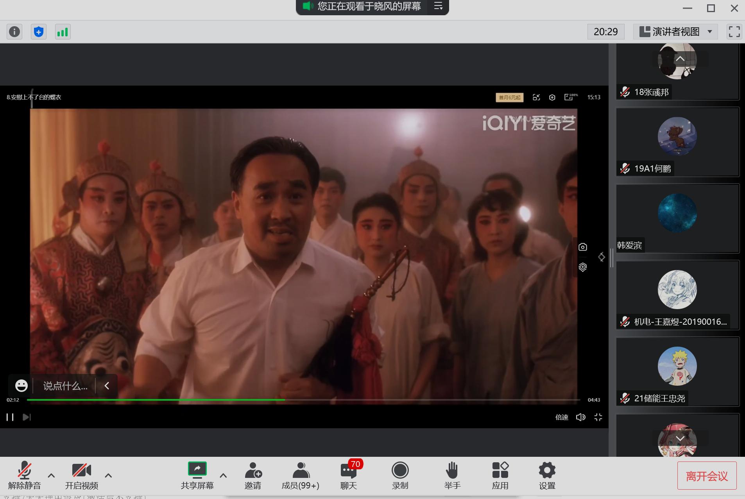Click the 共享屏幕 share screen button
The width and height of the screenshot is (745, 499).
click(x=197, y=475)
